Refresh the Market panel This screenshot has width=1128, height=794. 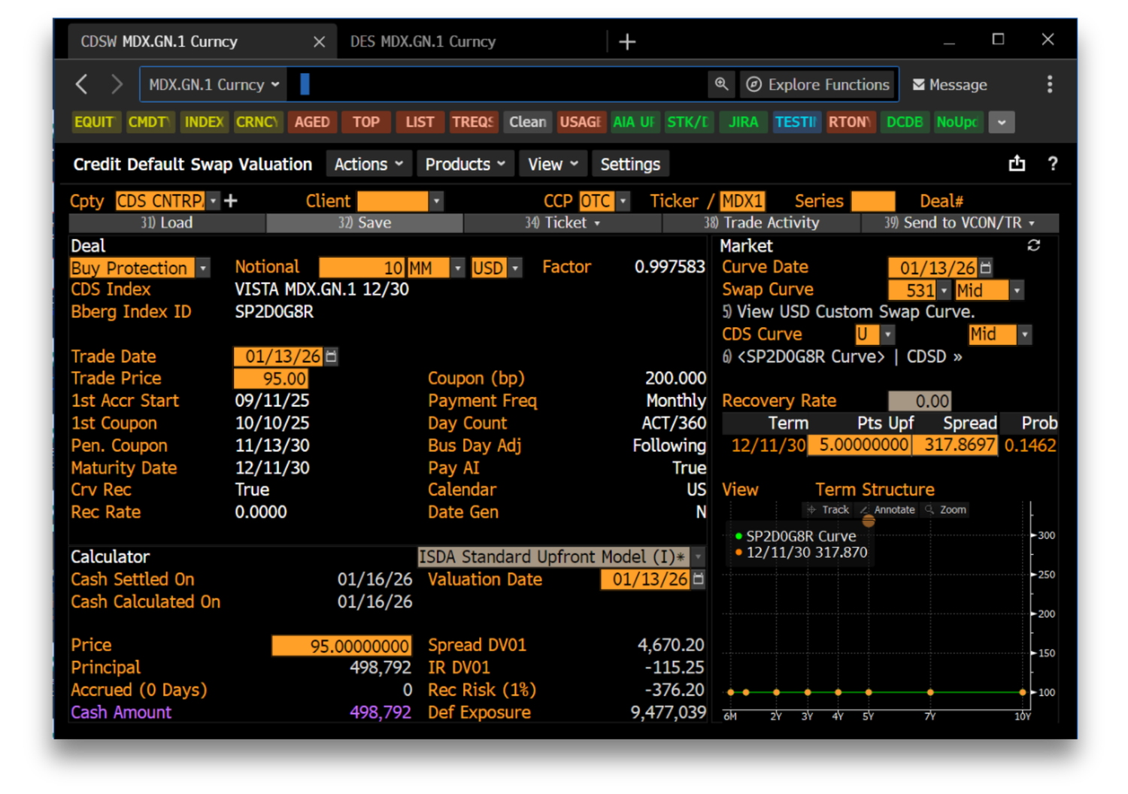click(1034, 245)
